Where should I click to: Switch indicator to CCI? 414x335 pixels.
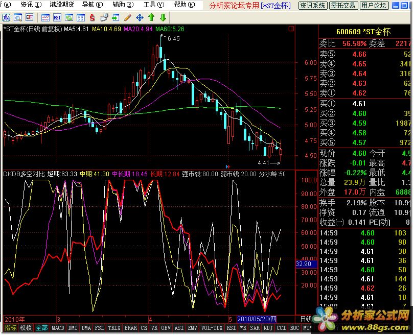pos(281,328)
